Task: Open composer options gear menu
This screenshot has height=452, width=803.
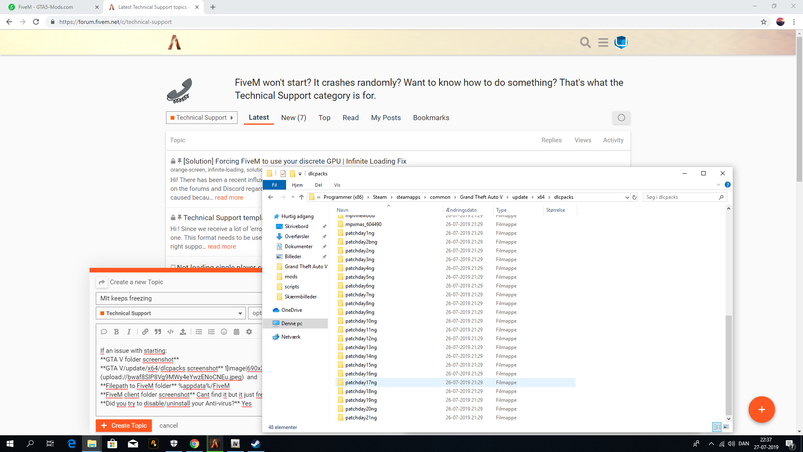Action: [x=249, y=331]
